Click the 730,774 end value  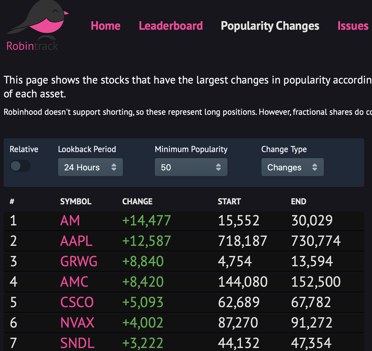pyautogui.click(x=316, y=241)
